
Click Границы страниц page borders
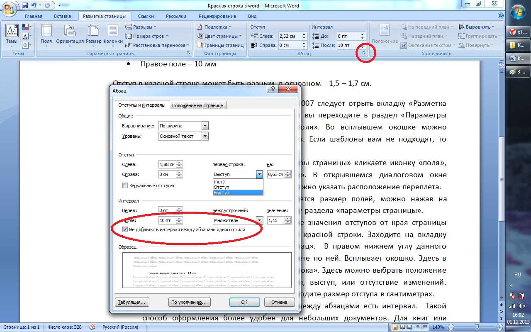coord(220,45)
